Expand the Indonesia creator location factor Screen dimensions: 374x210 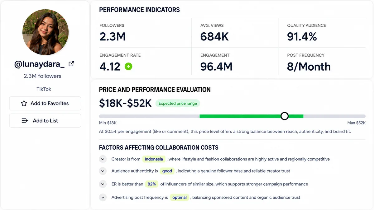[103, 159]
